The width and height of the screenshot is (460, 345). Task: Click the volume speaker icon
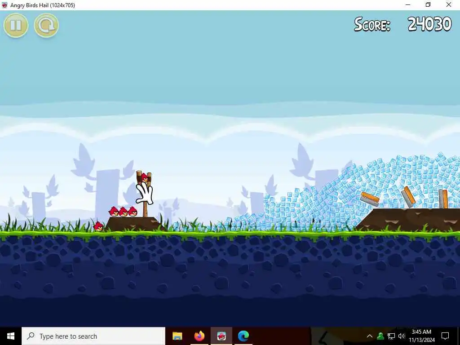pyautogui.click(x=402, y=336)
